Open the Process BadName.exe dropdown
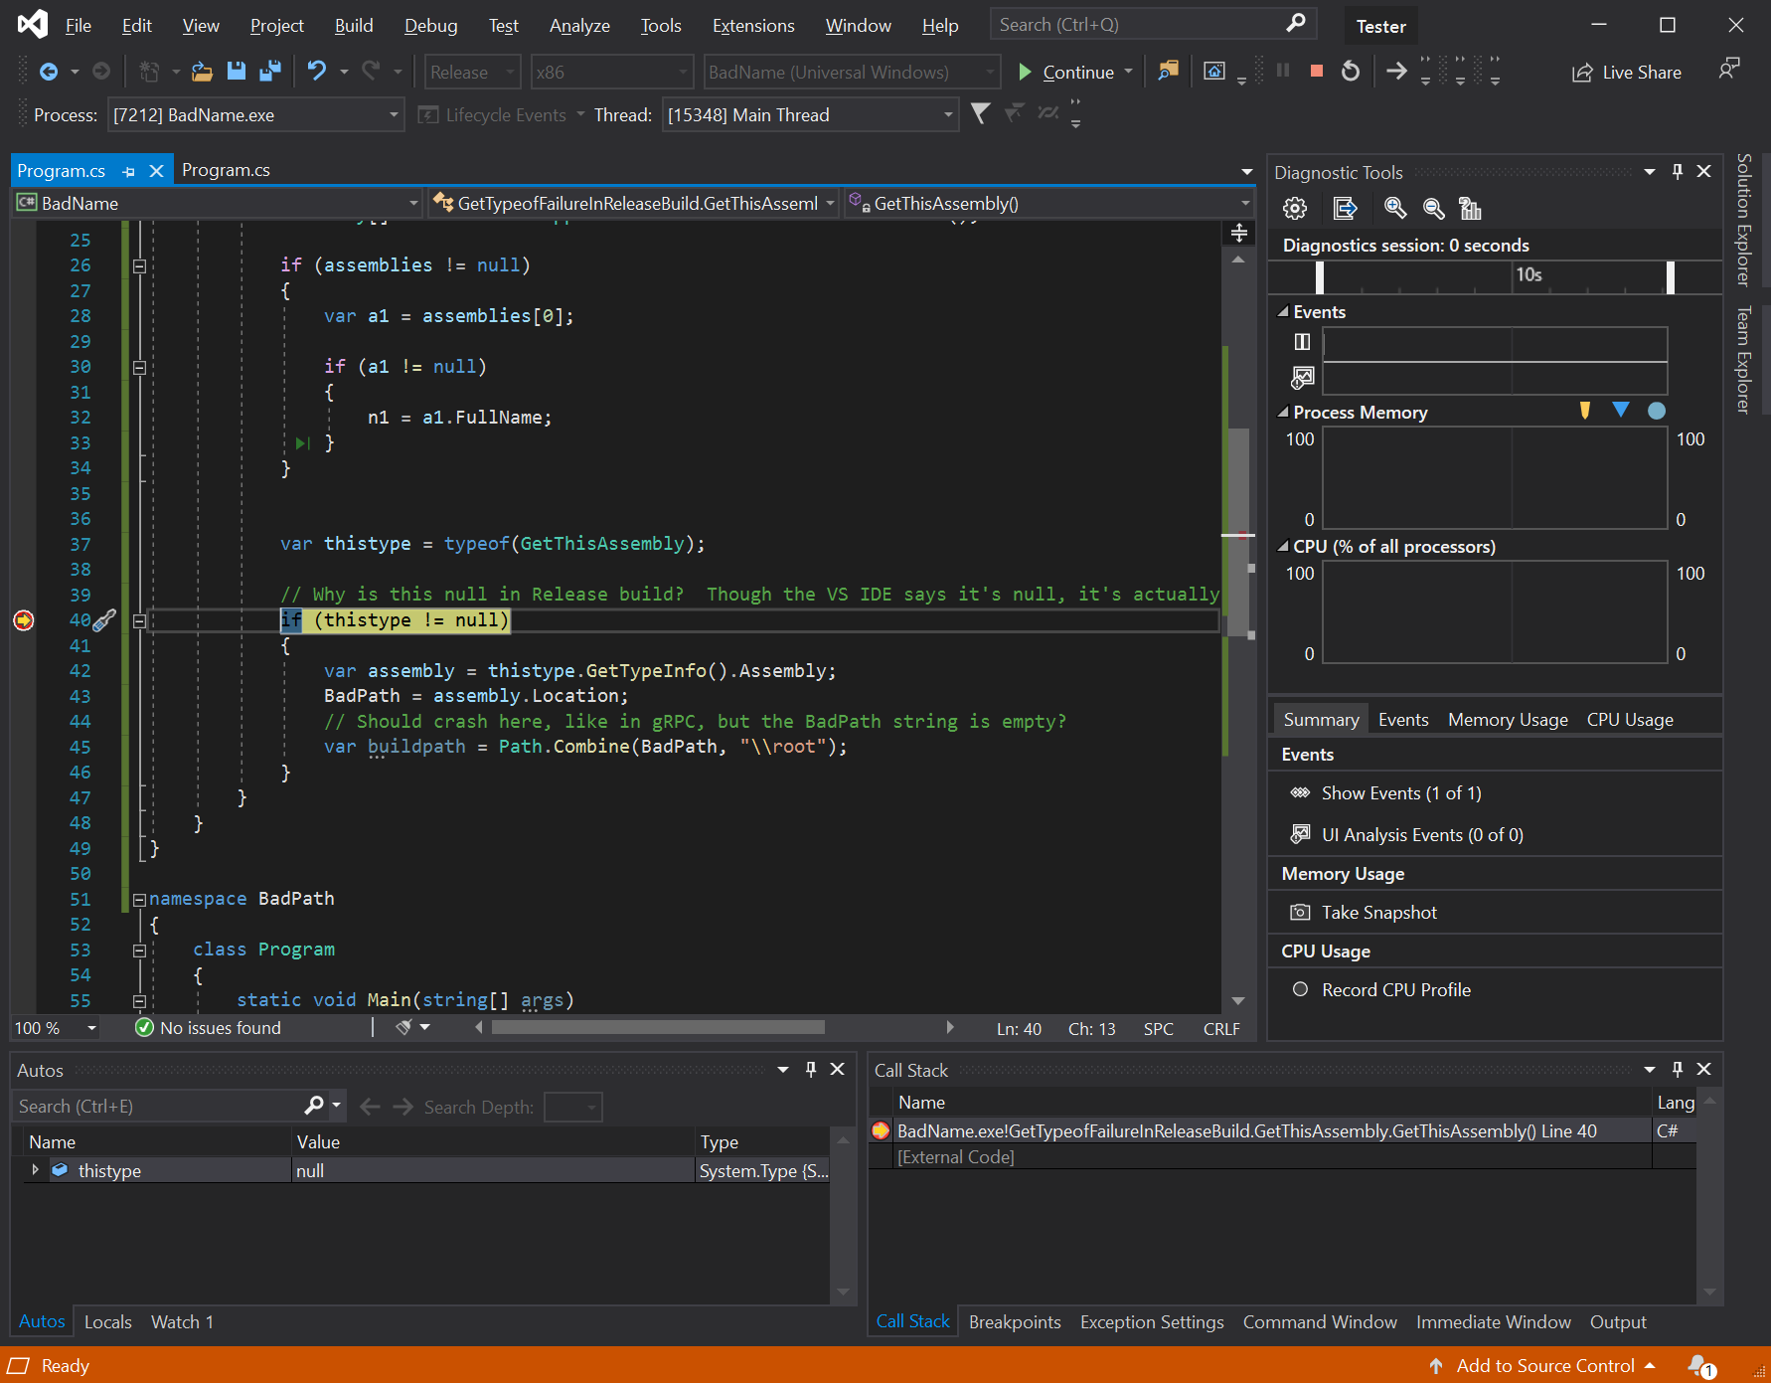The width and height of the screenshot is (1771, 1383). coord(394,115)
